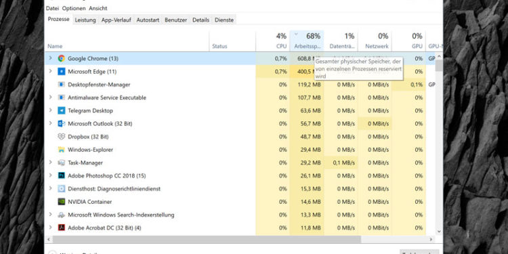The width and height of the screenshot is (508, 254).
Task: Click the Dropbox process icon
Action: tap(61, 136)
